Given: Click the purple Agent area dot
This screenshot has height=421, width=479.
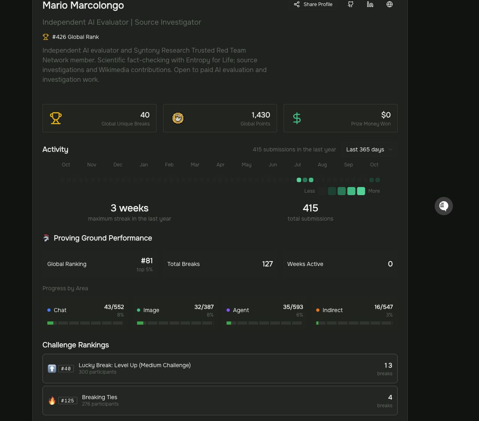Looking at the screenshot, I should [x=228, y=310].
